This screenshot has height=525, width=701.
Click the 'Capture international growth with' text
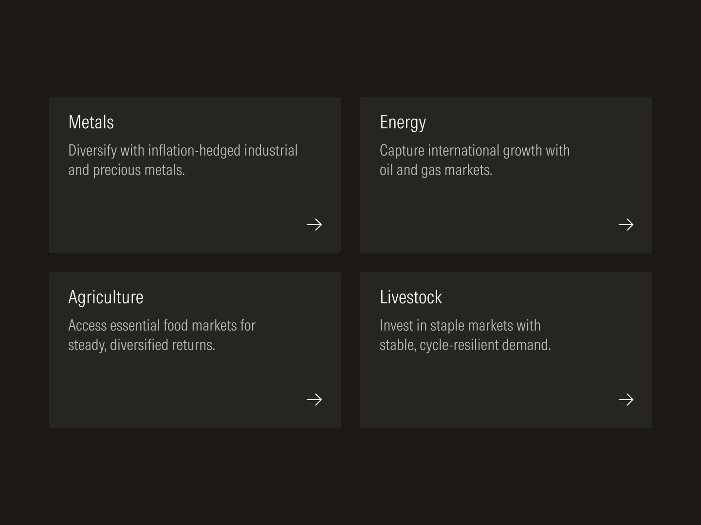[x=475, y=151]
